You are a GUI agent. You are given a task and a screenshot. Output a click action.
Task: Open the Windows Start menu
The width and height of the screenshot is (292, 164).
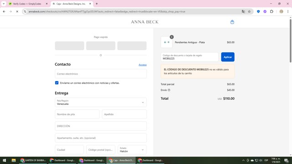(x=4, y=160)
